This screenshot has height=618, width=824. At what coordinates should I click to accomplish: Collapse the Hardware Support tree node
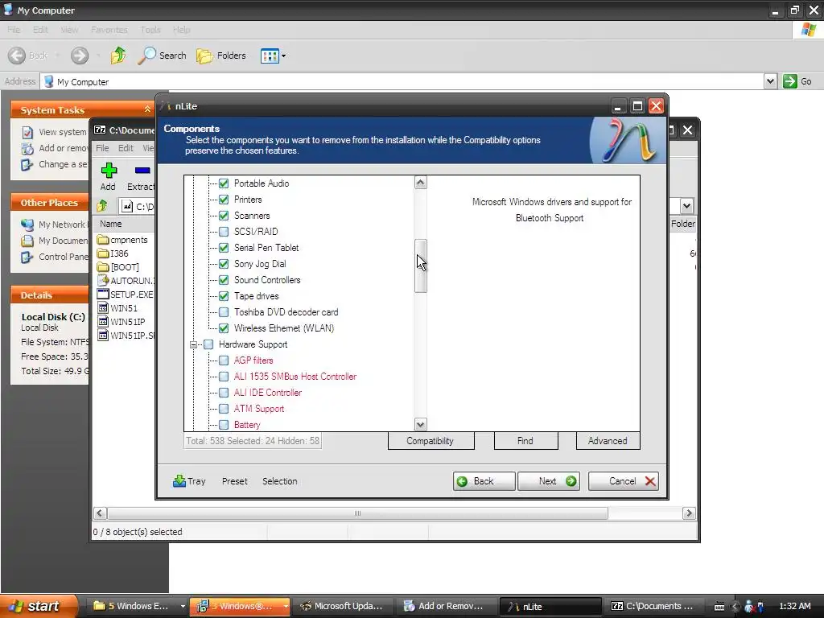(193, 344)
